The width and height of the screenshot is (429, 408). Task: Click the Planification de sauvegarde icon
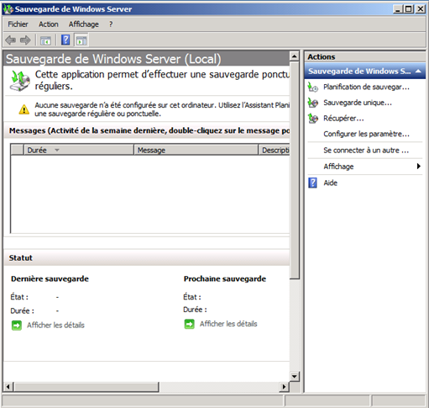(x=313, y=87)
